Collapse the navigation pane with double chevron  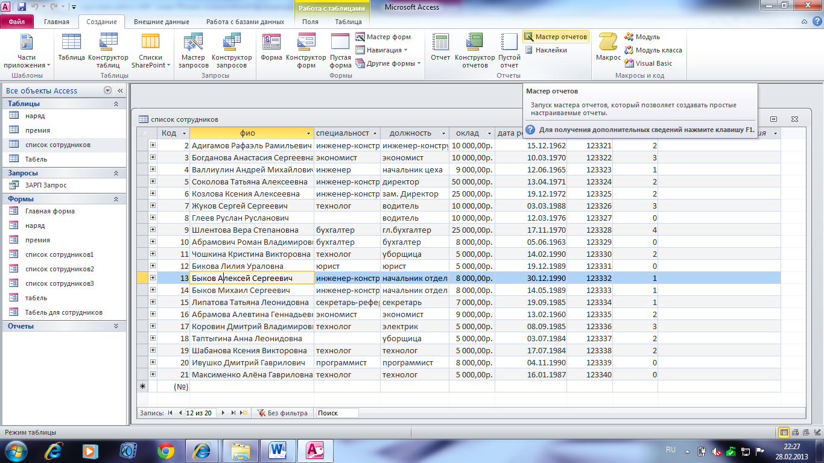(x=120, y=90)
